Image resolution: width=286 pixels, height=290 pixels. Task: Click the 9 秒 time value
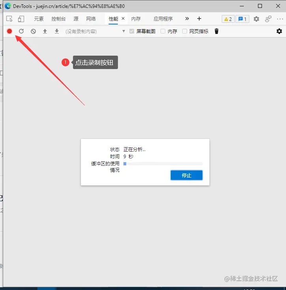pos(128,157)
